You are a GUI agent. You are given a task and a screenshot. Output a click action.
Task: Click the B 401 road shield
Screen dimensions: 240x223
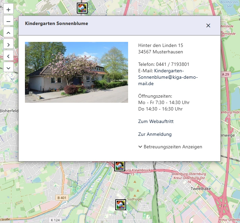click(62, 198)
